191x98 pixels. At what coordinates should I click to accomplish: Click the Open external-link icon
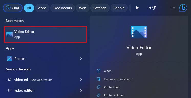[99, 71]
